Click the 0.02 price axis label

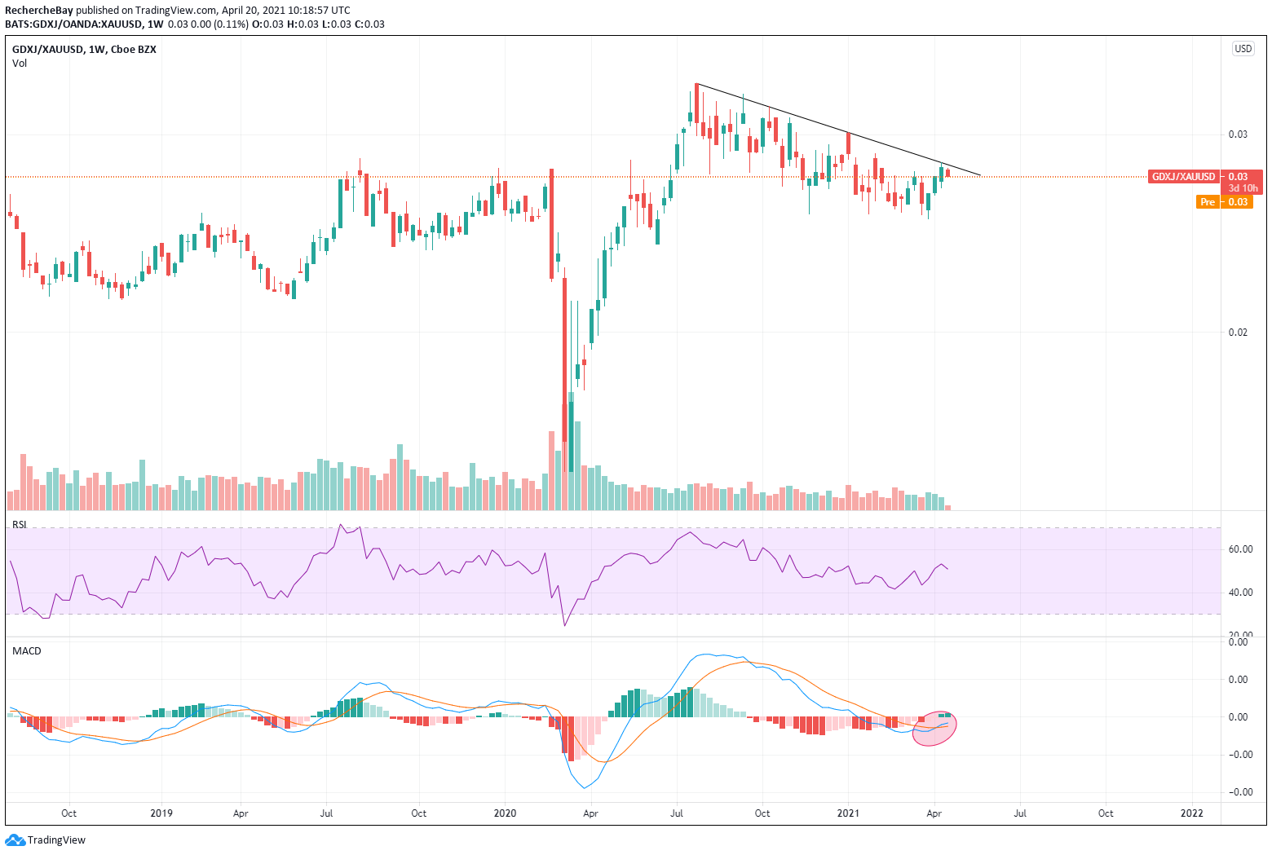1237,333
